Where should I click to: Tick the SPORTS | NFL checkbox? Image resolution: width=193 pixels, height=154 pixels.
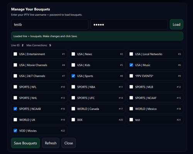pyautogui.click(x=15, y=87)
